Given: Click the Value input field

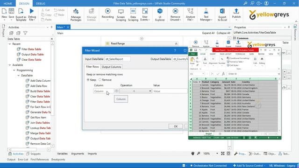Looking at the screenshot, I should point(170,91).
